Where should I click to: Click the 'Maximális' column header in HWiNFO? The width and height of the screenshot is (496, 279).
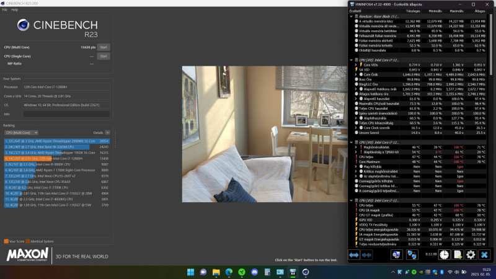point(456,11)
